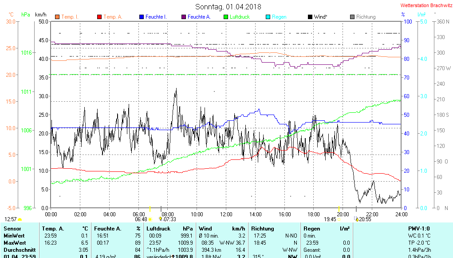Select the purple Feuchte A. legend square
Image resolution: width=453 pixels, height=258 pixels.
183,17
